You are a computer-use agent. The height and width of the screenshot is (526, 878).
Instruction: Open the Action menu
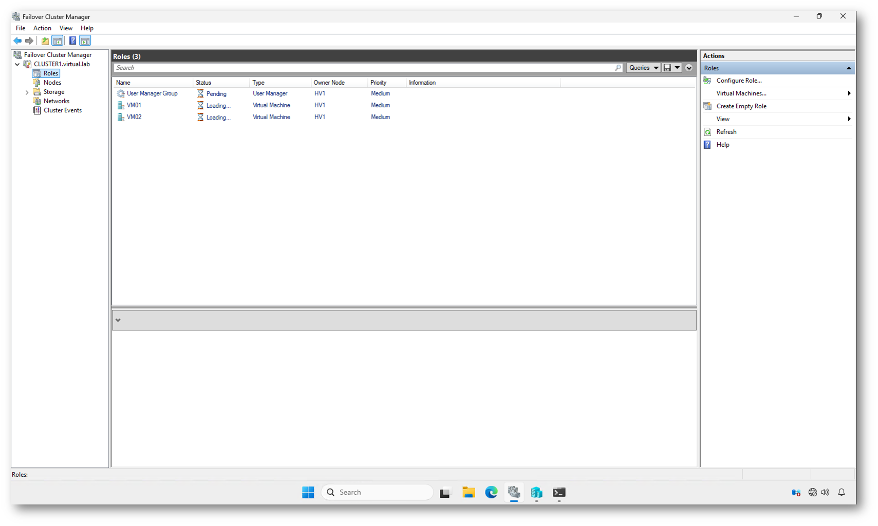[x=42, y=28]
